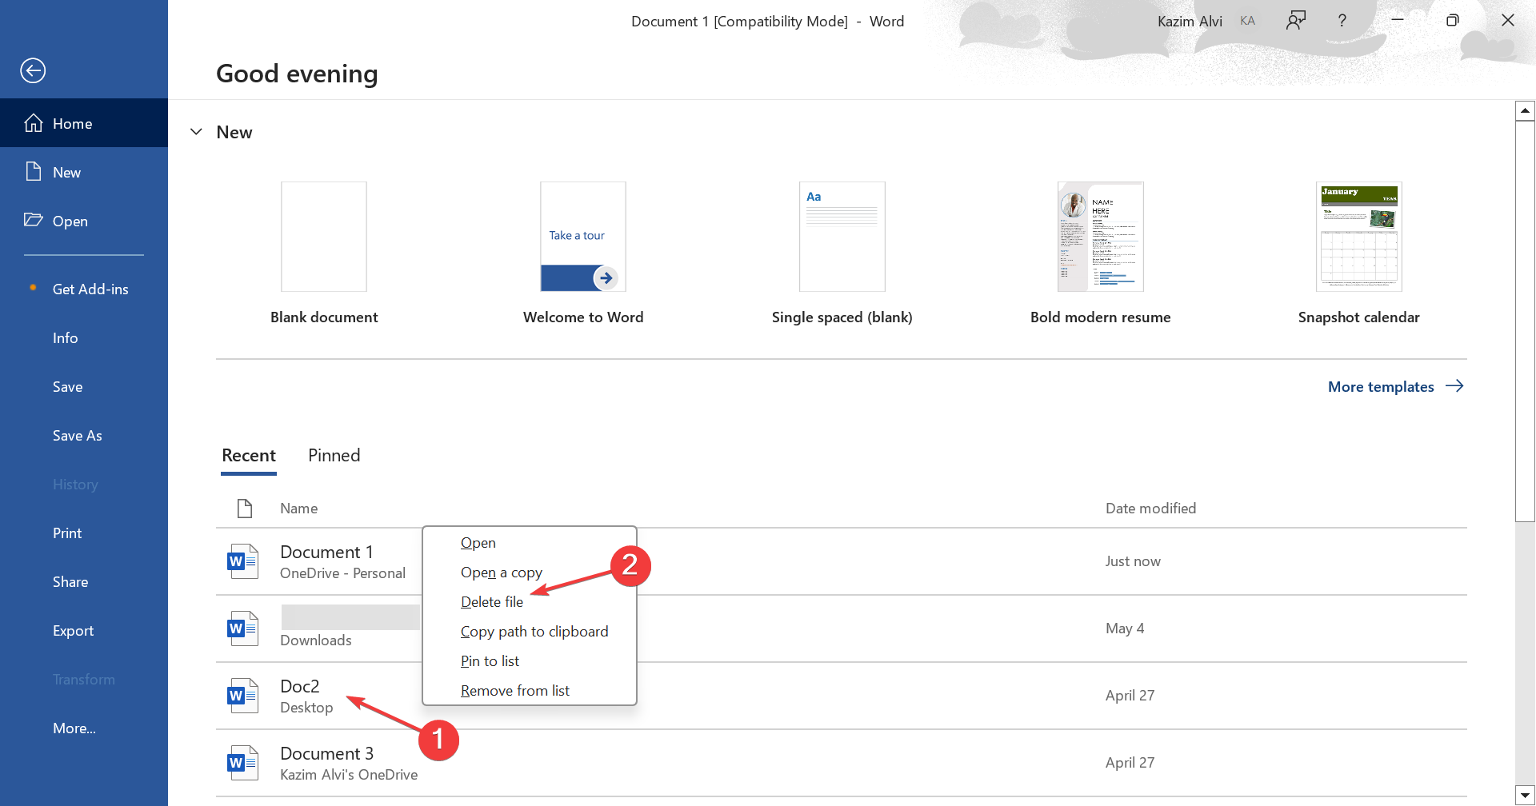Sort files by Date modified
The image size is (1536, 806).
(1150, 508)
